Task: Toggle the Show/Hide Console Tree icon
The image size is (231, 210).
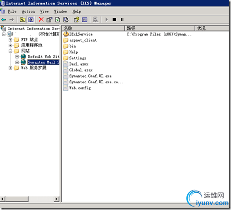Action: tap(31, 20)
